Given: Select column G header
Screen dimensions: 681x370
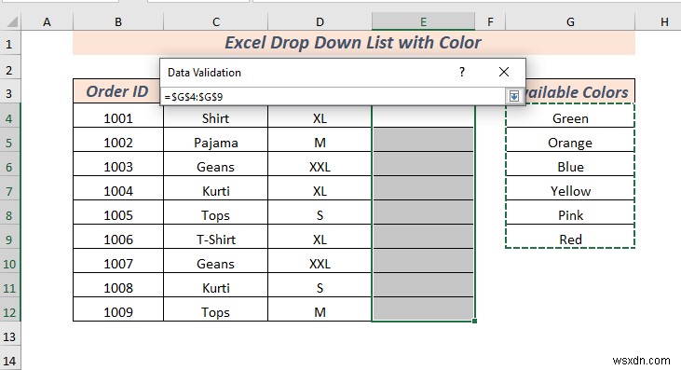Looking at the screenshot, I should [x=570, y=21].
